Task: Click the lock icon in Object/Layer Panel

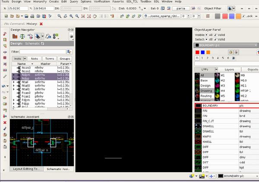Action: [231, 52]
